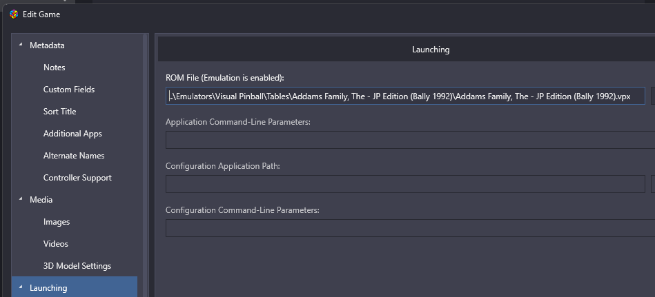The height and width of the screenshot is (297, 655).
Task: Collapse the Metadata tree section
Action: (x=21, y=45)
